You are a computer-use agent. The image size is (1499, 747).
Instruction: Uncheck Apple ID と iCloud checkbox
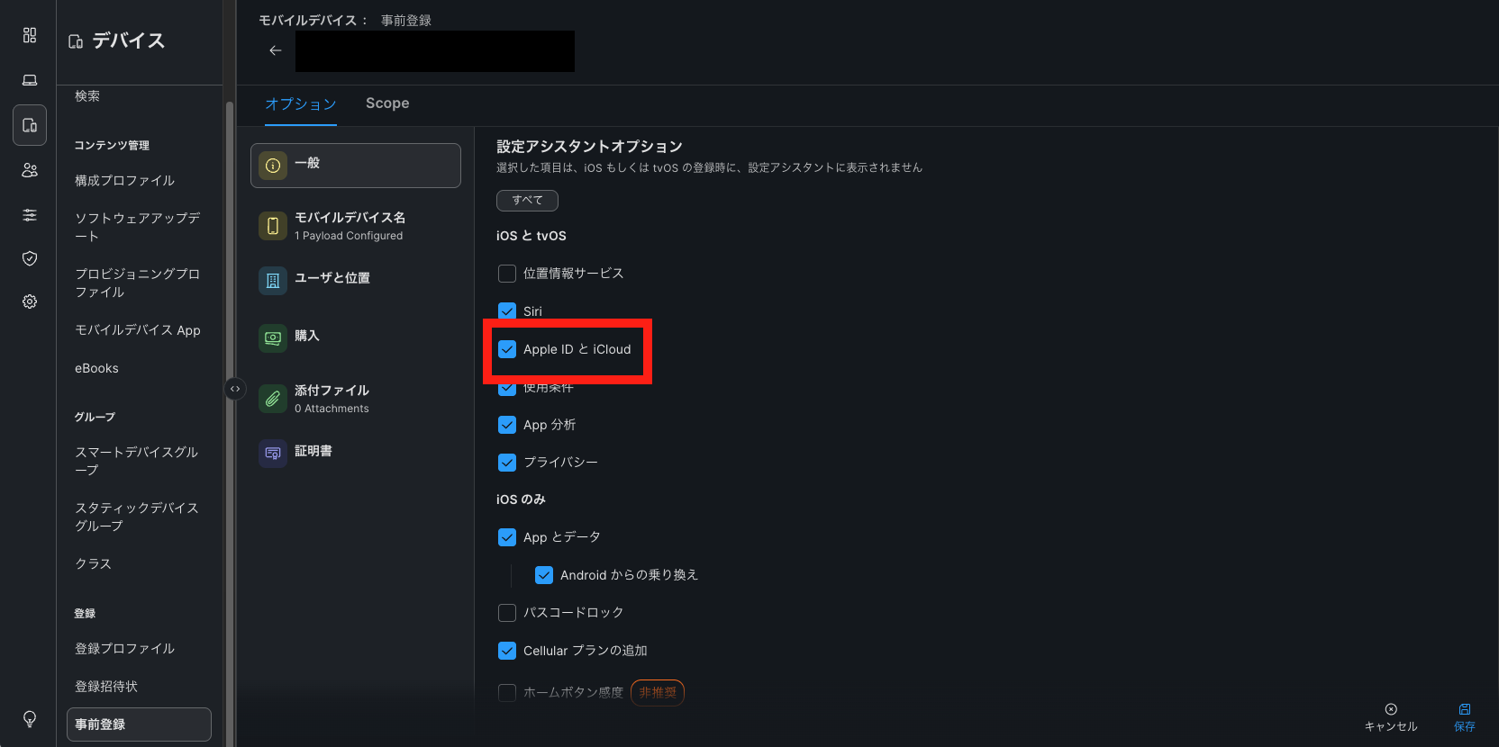tap(507, 349)
